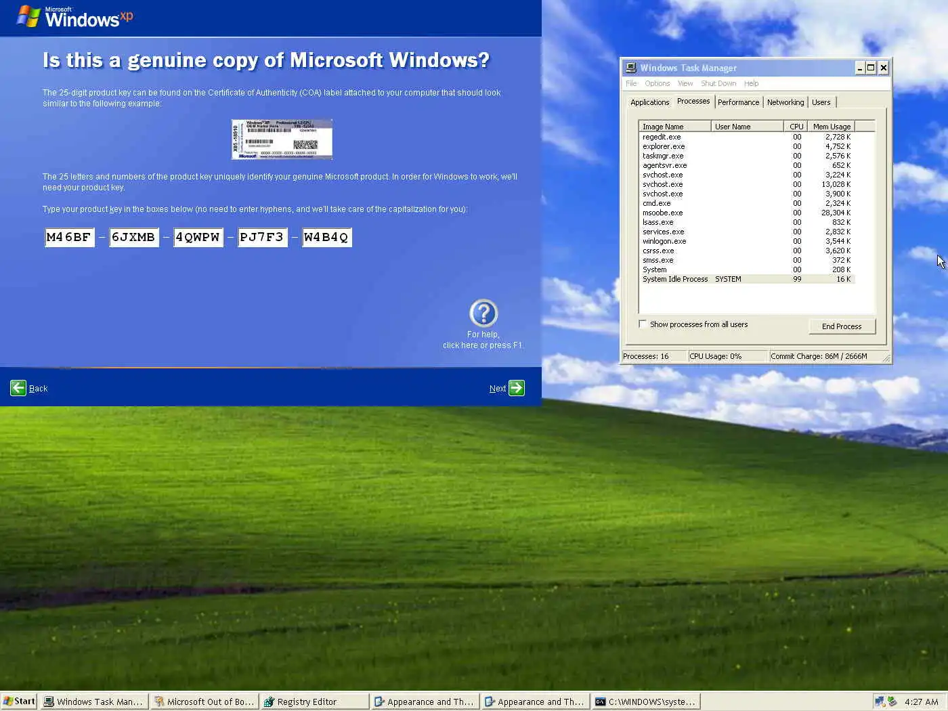Select the Processes tab
This screenshot has width=948, height=711.
pyautogui.click(x=693, y=101)
